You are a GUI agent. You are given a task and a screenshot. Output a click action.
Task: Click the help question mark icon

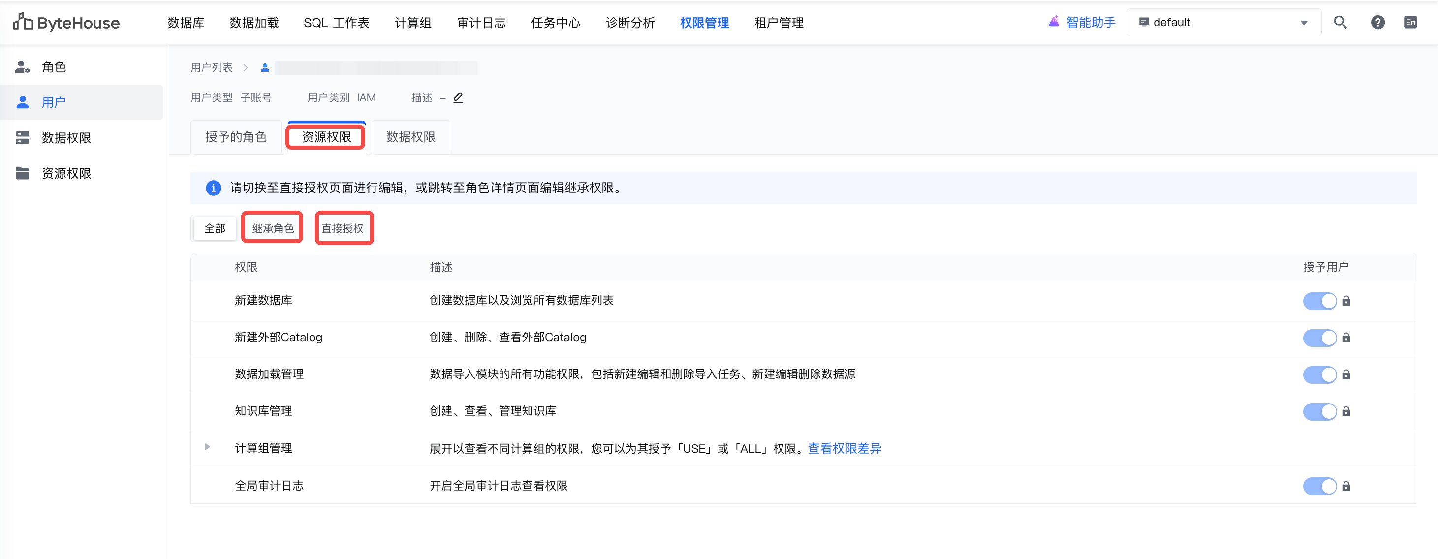[1377, 22]
